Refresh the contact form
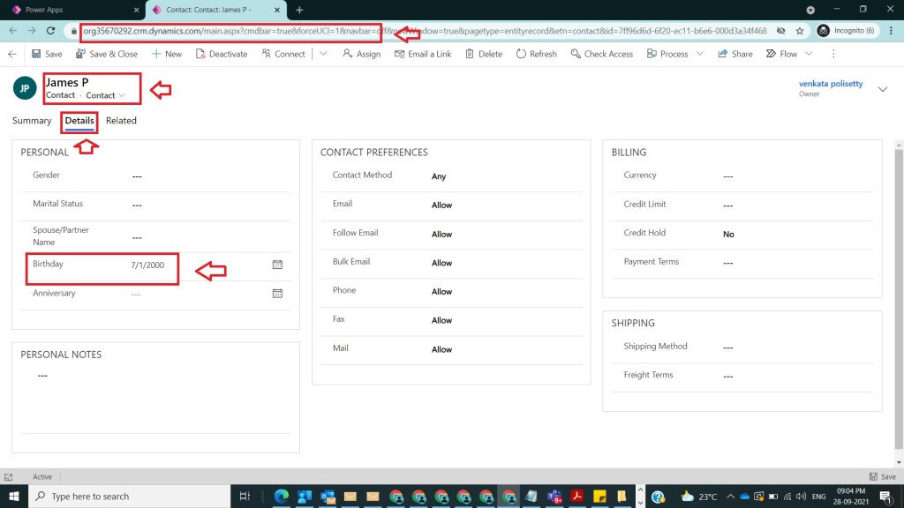 point(536,54)
